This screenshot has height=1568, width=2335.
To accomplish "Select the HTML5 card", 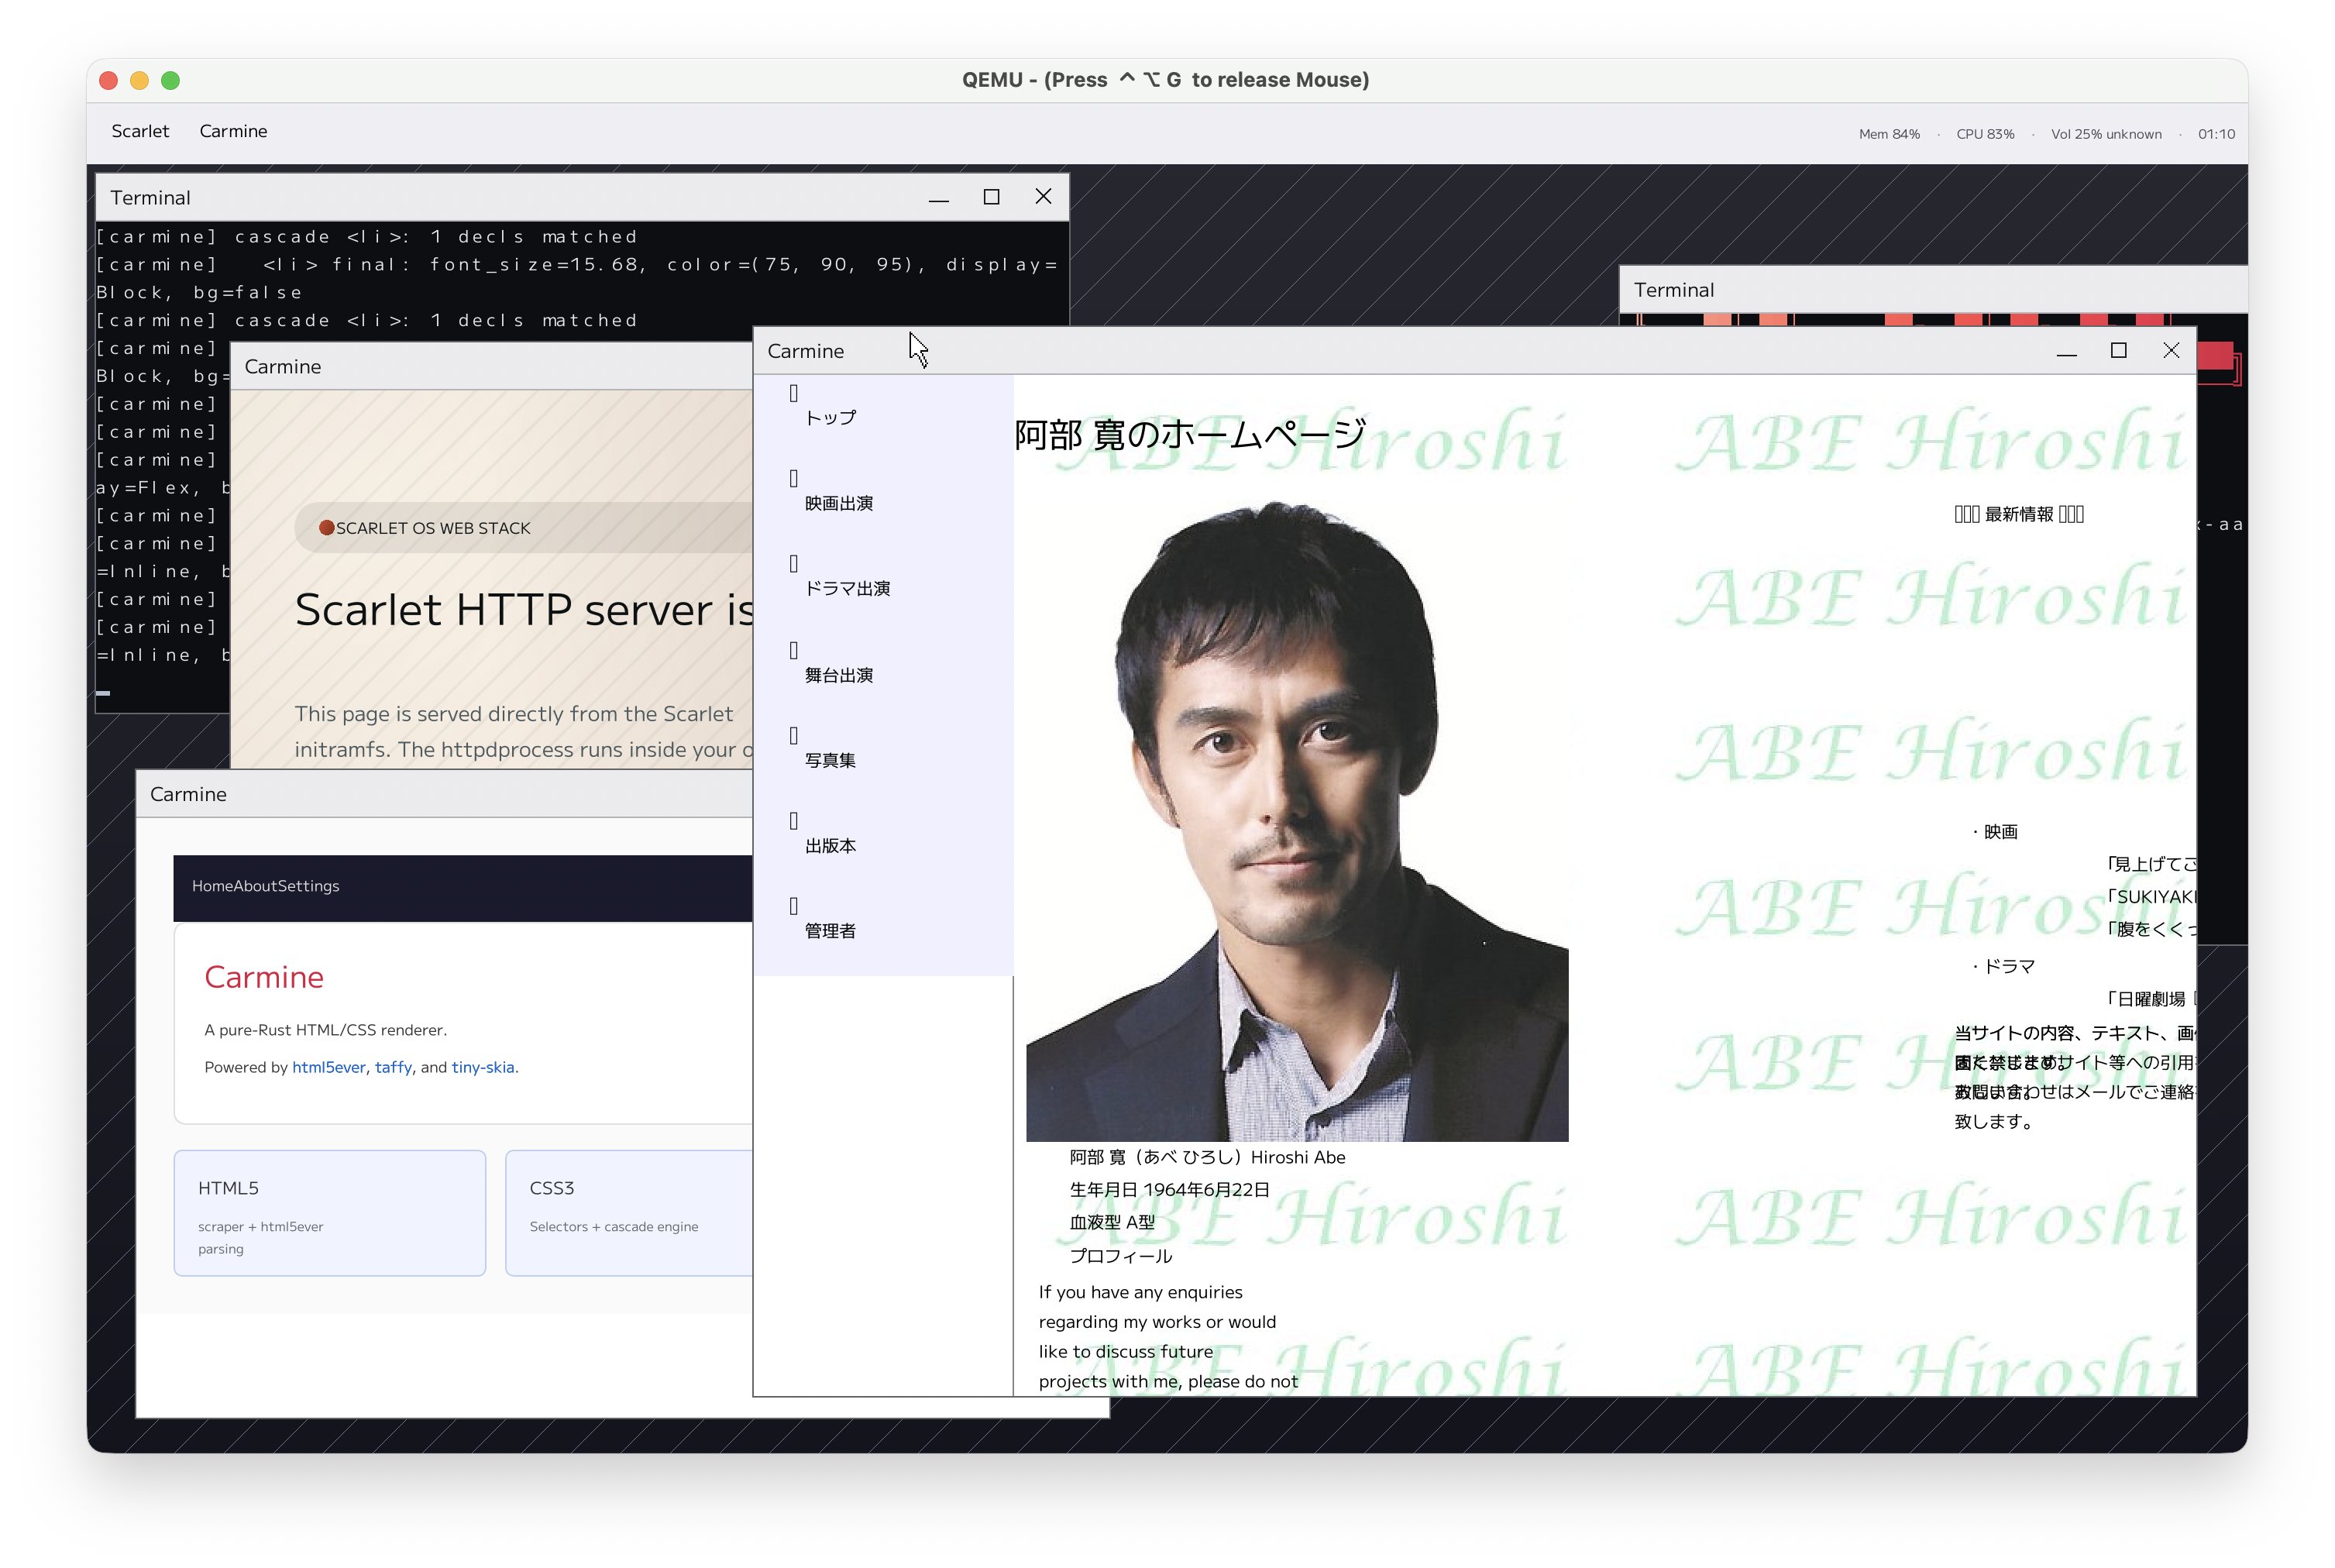I will [330, 1213].
